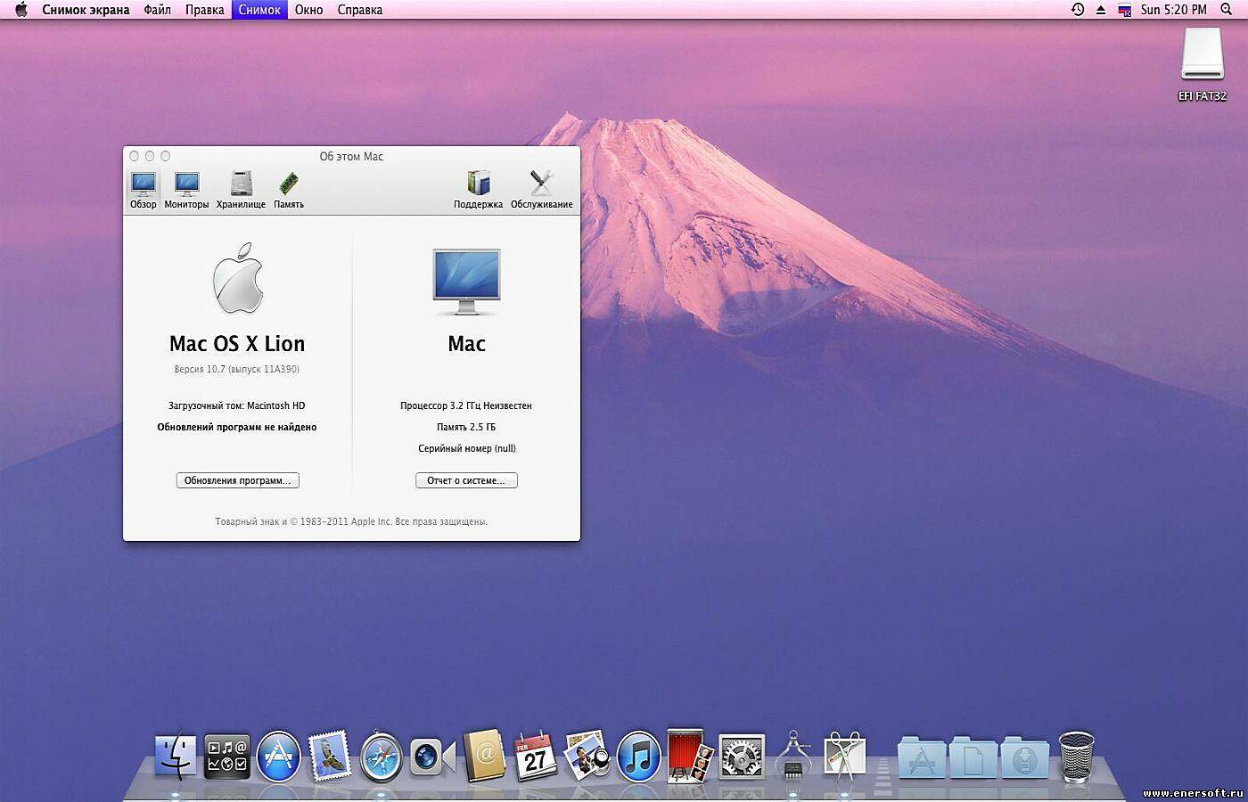Click the Об этом Mac title bar
Image resolution: width=1248 pixels, height=802 pixels.
point(351,156)
